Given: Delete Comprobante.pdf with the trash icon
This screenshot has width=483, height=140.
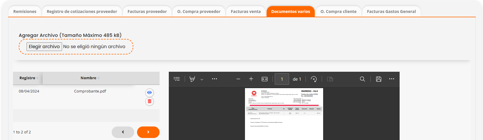Looking at the screenshot, I should point(149,101).
